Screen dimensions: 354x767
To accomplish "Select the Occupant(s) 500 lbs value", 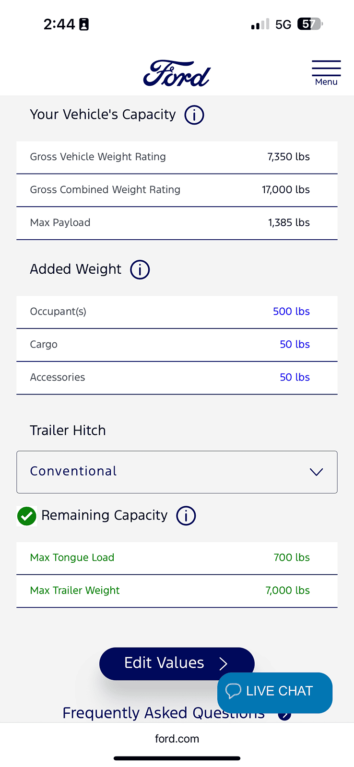I will [x=291, y=312].
